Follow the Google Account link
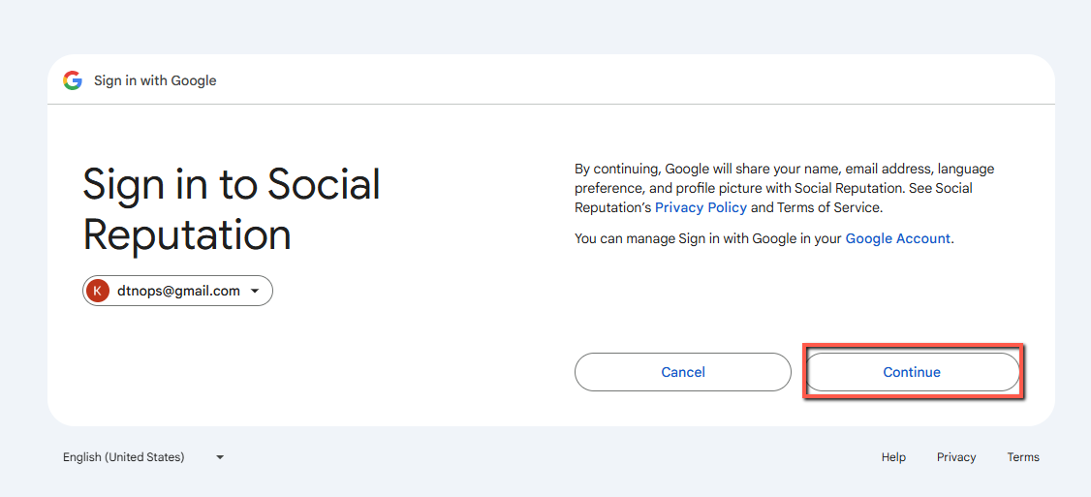The height and width of the screenshot is (497, 1091). click(897, 238)
